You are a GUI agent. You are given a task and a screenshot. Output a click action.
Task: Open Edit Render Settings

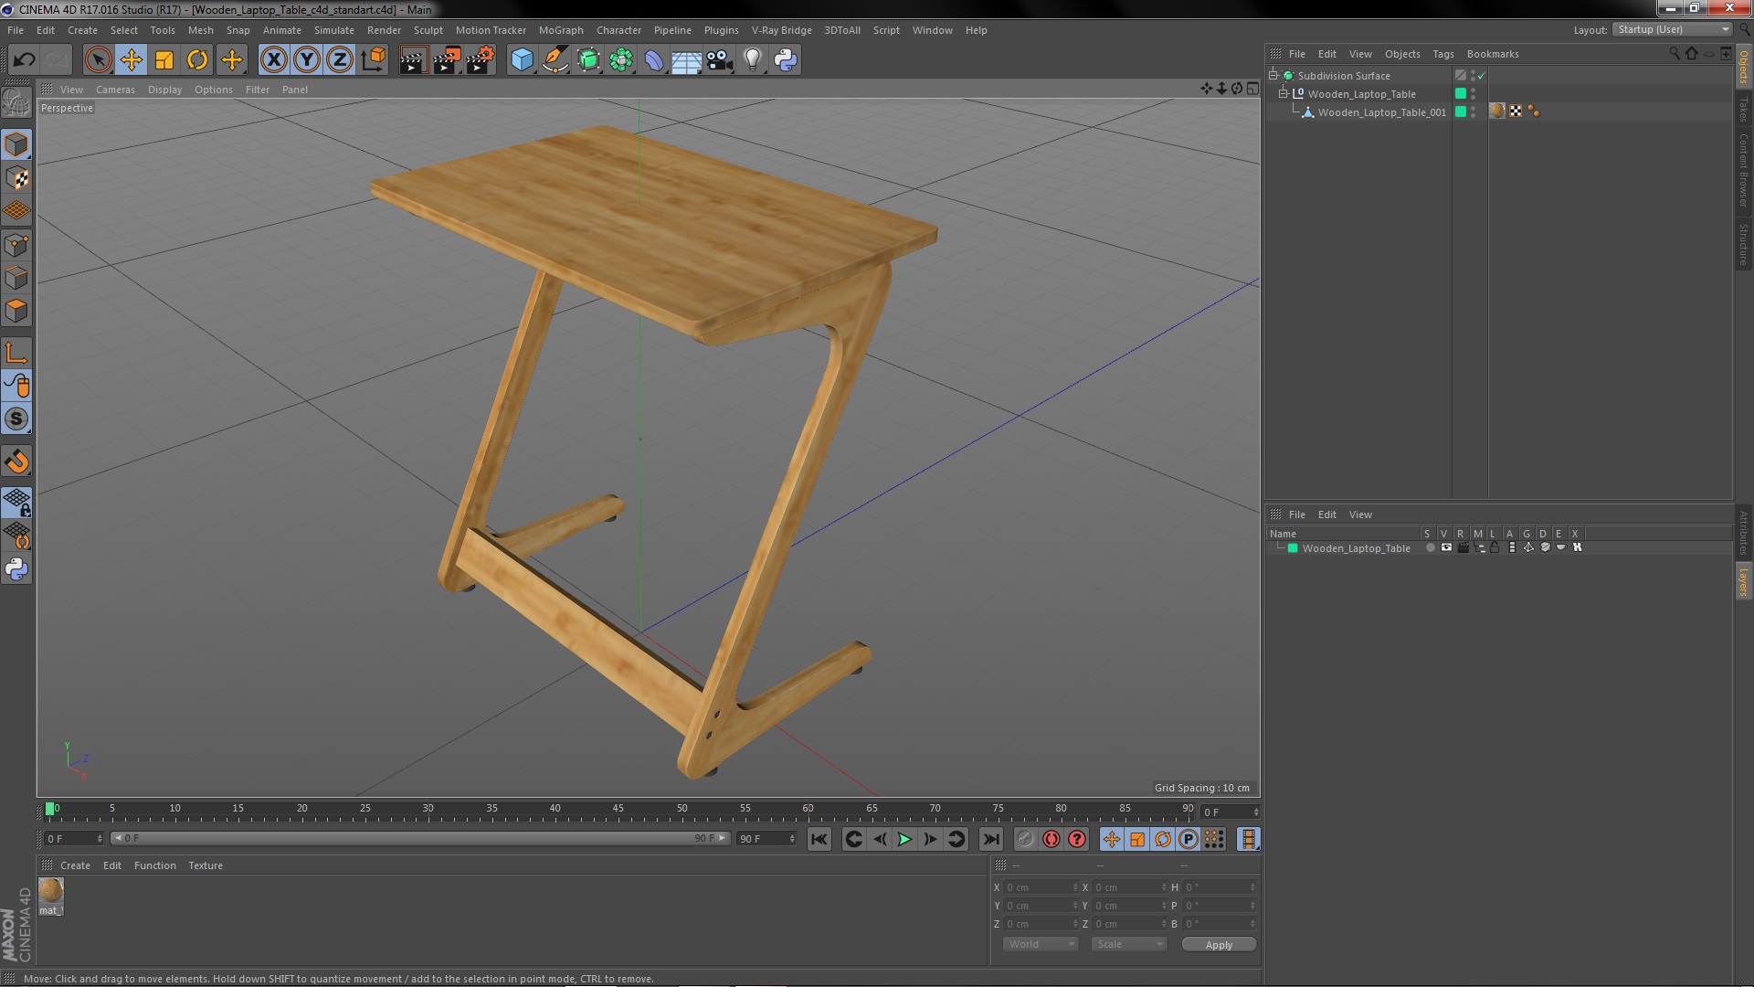click(x=481, y=60)
